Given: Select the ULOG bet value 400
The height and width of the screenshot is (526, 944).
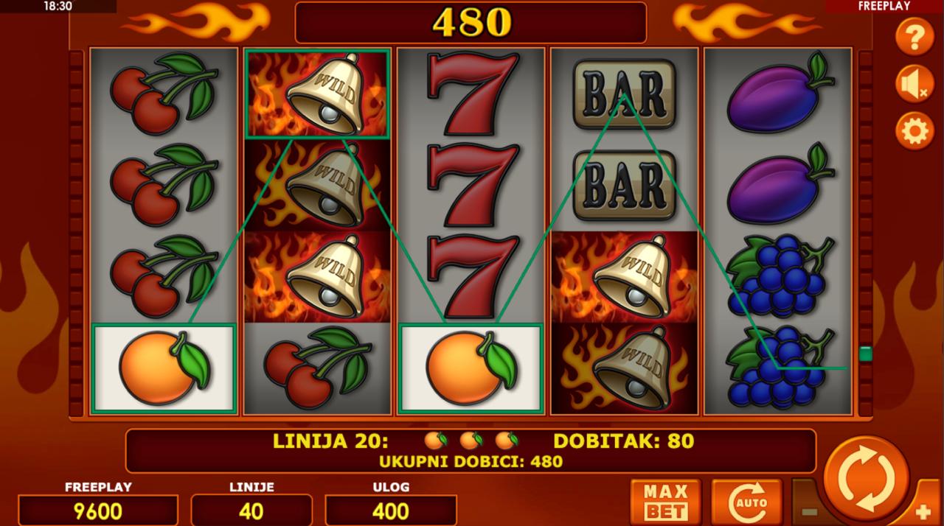Looking at the screenshot, I should pyautogui.click(x=391, y=511).
